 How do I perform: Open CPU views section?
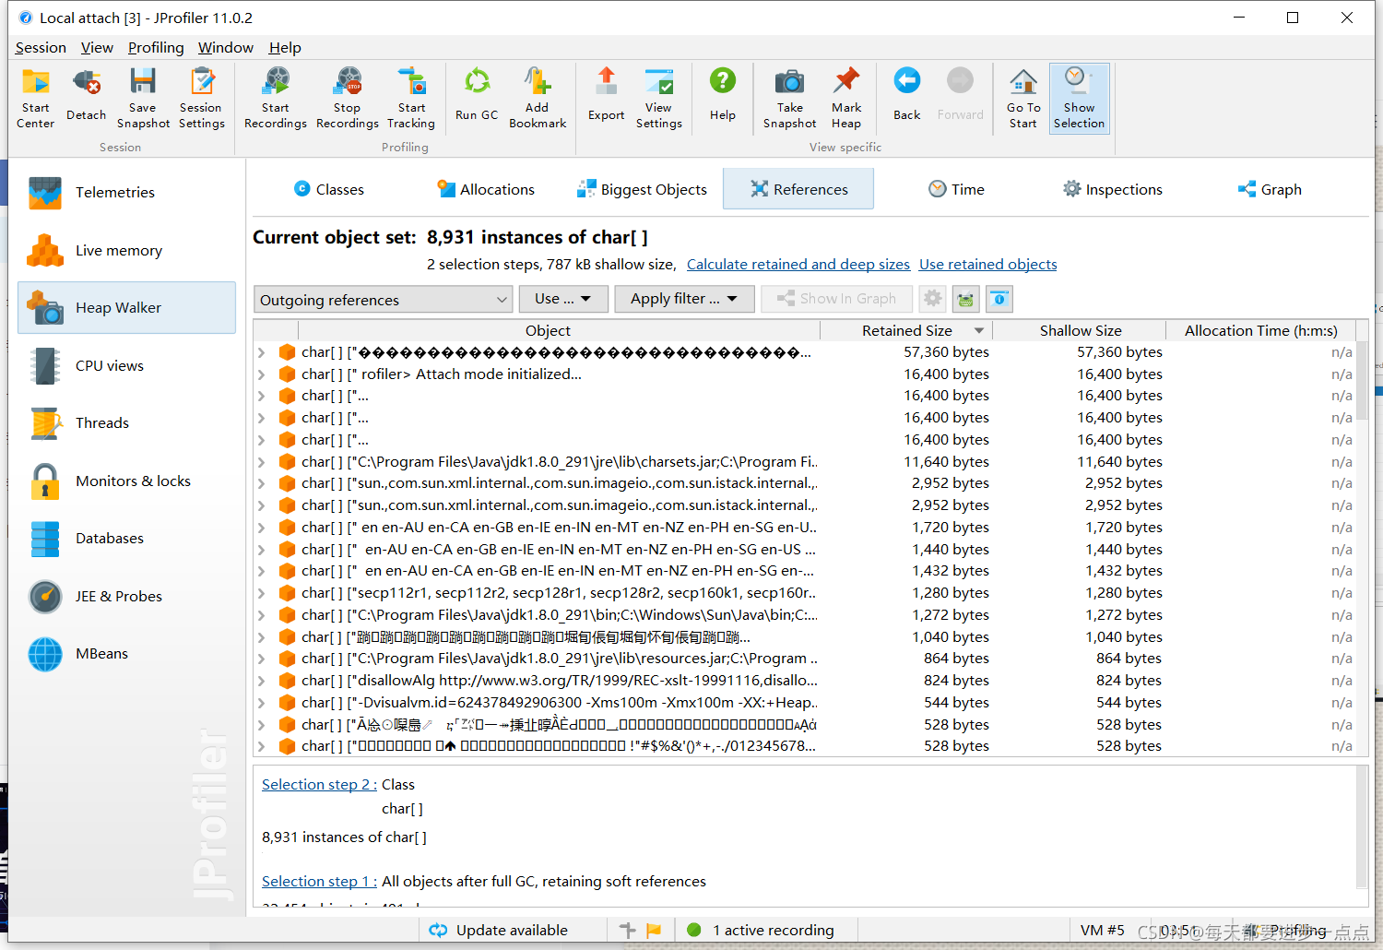pyautogui.click(x=126, y=365)
